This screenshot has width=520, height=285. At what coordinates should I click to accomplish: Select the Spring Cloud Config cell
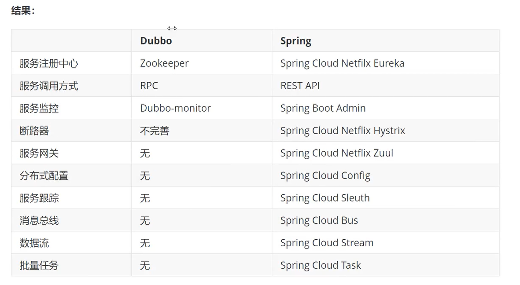tap(385, 175)
